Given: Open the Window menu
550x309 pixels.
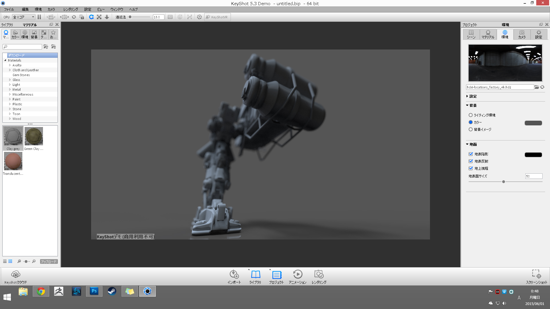Looking at the screenshot, I should point(117,9).
